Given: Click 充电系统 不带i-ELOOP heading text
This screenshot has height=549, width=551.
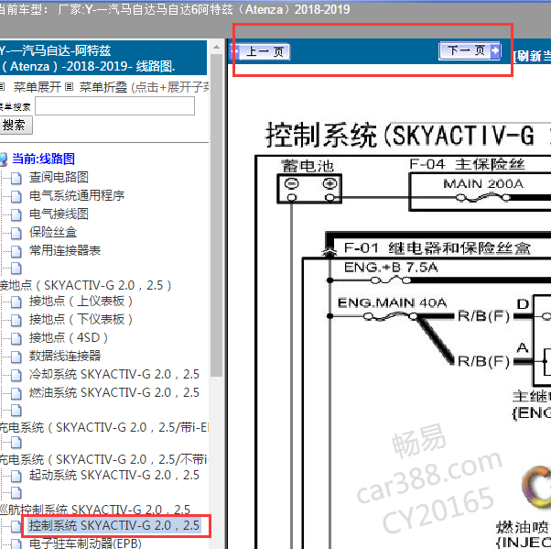Looking at the screenshot, I should [104, 459].
